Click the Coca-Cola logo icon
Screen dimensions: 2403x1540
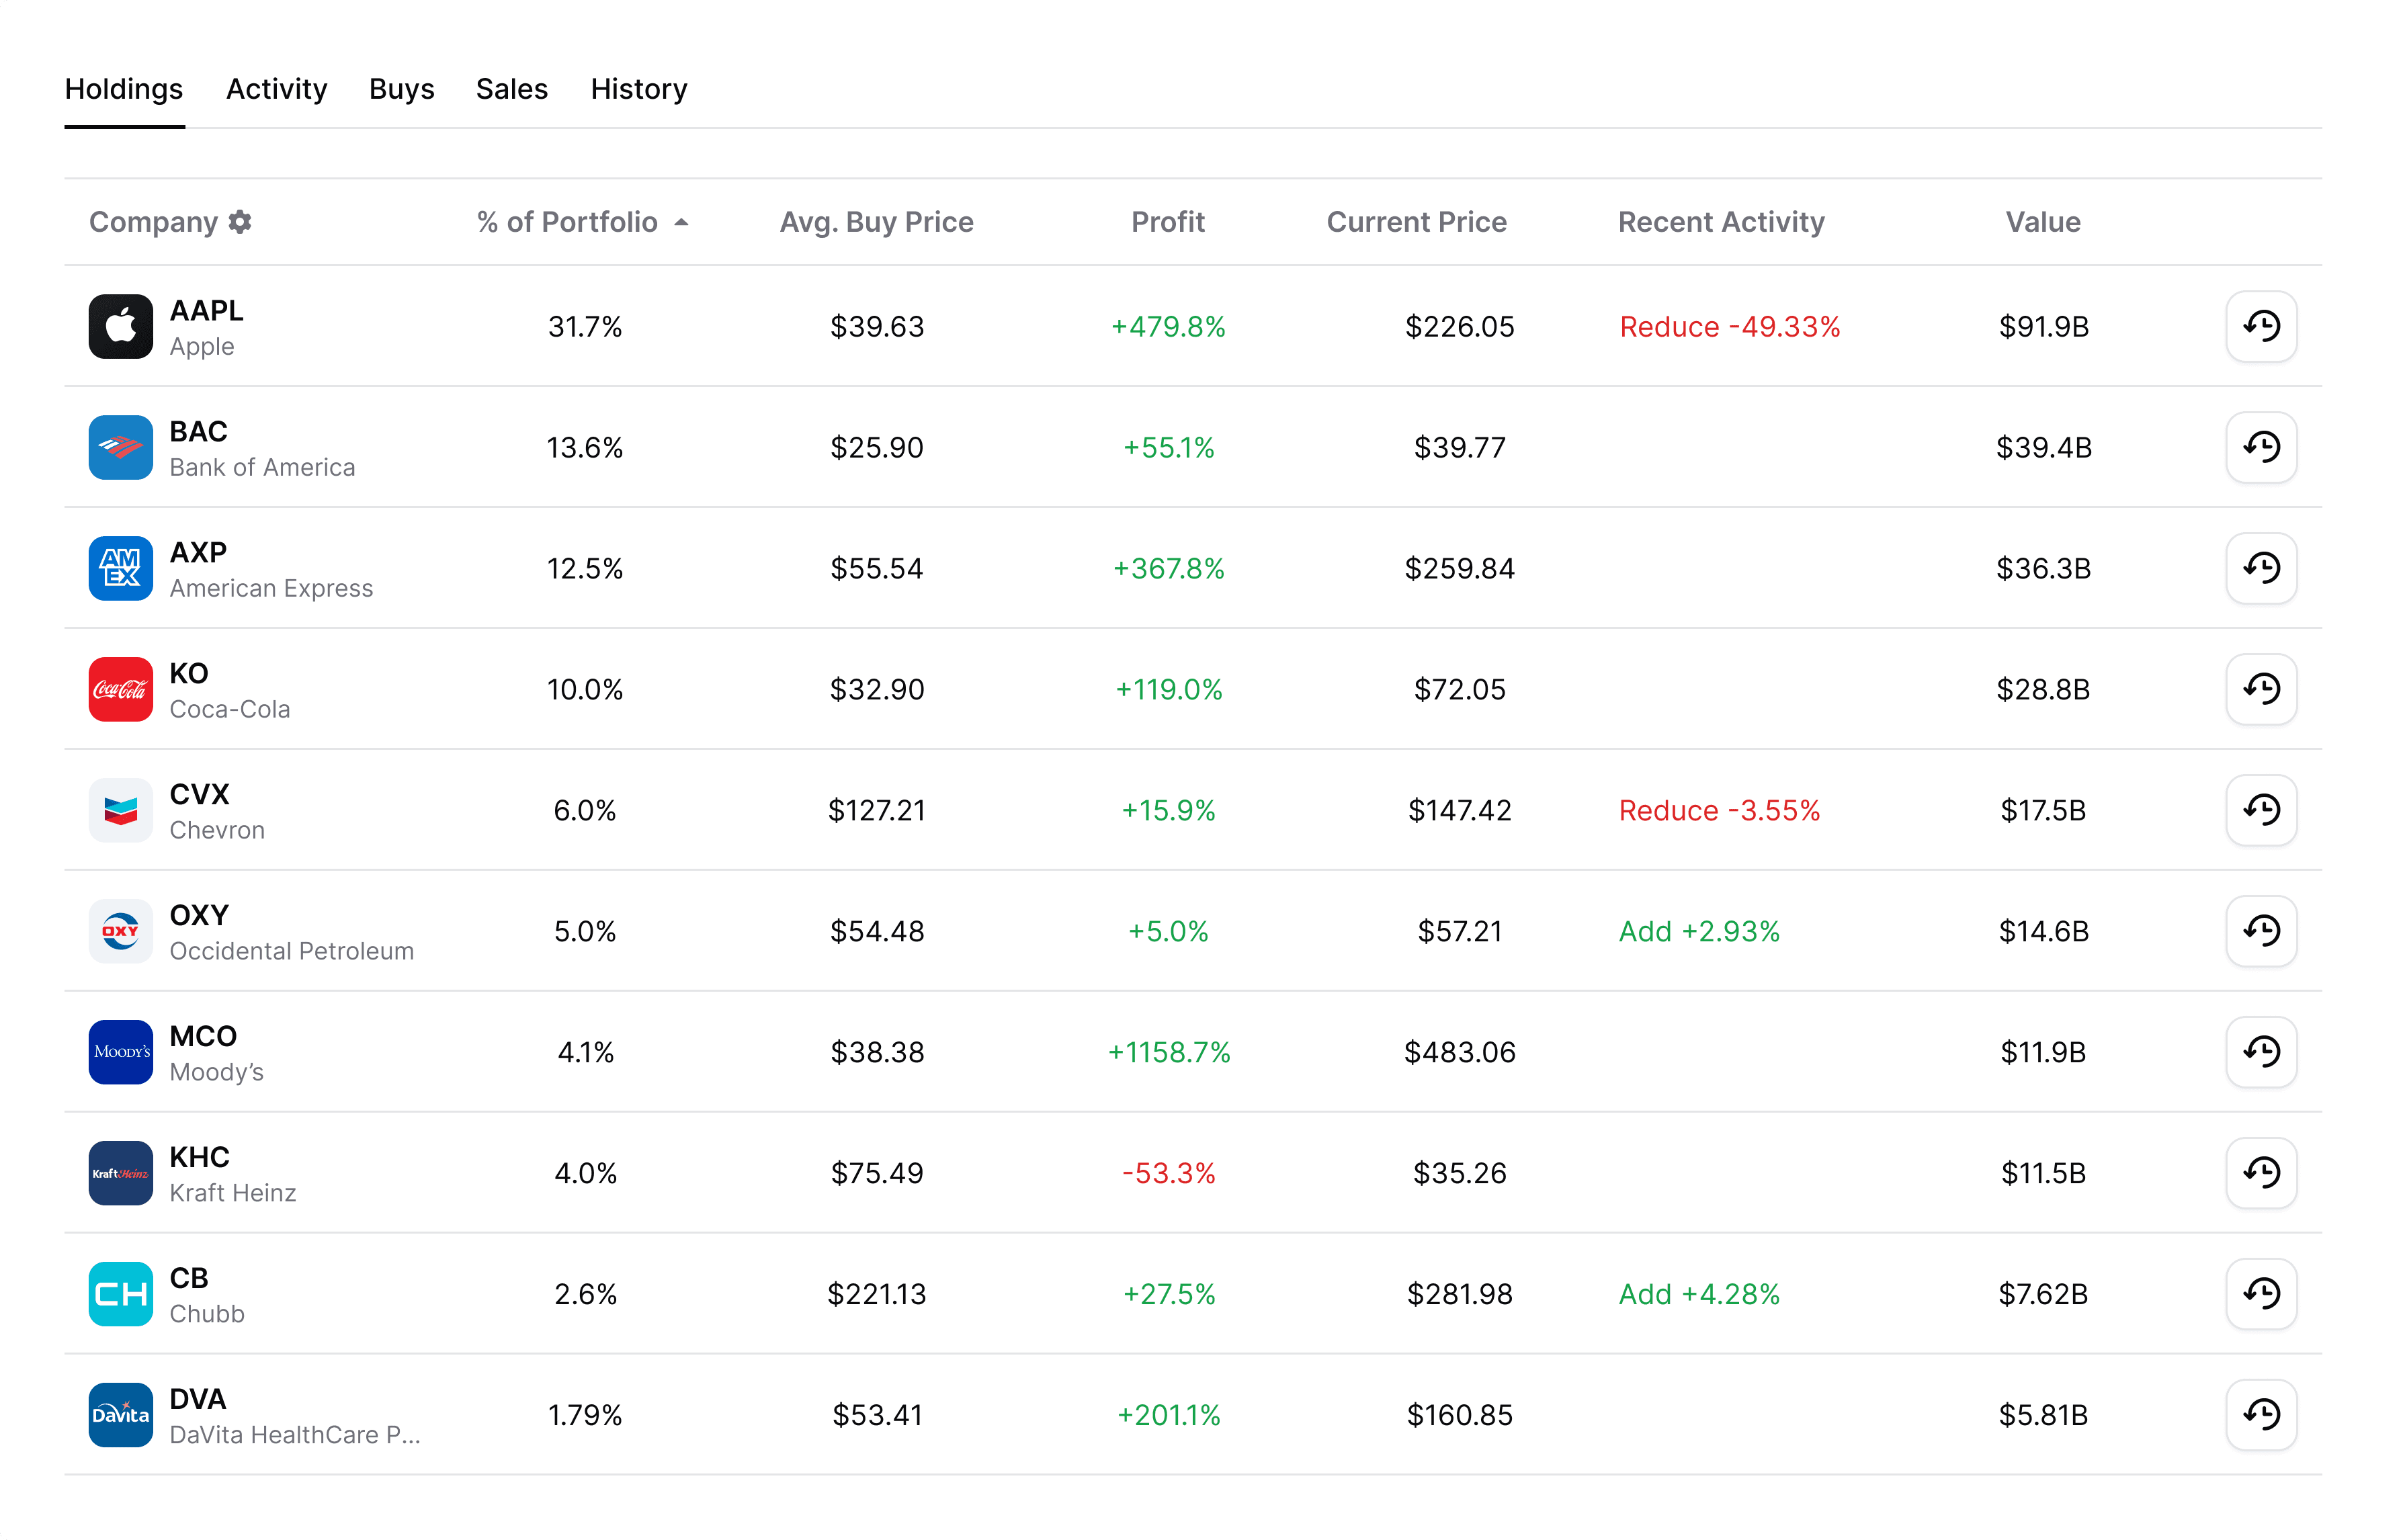[x=120, y=689]
